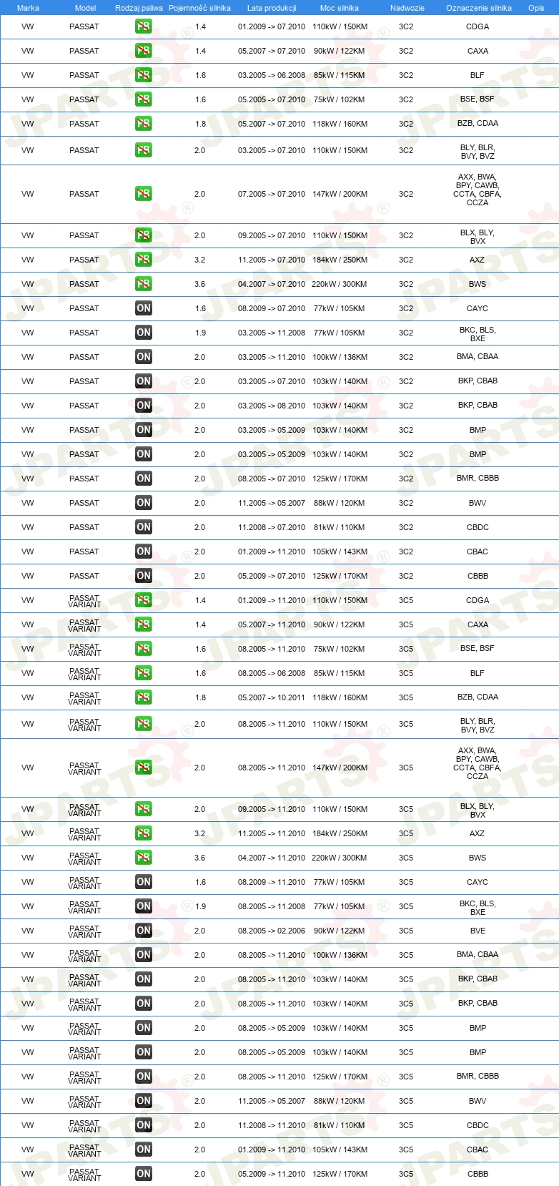Select ON icon in PASSAT 3C2 CBDC row
Image resolution: width=559 pixels, height=1186 pixels.
(x=144, y=527)
